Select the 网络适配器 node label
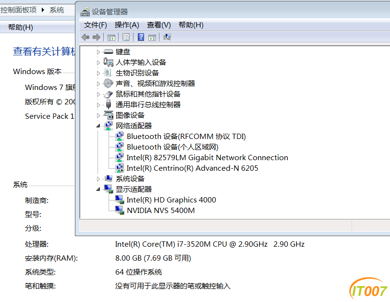390x302 pixels. (x=134, y=126)
